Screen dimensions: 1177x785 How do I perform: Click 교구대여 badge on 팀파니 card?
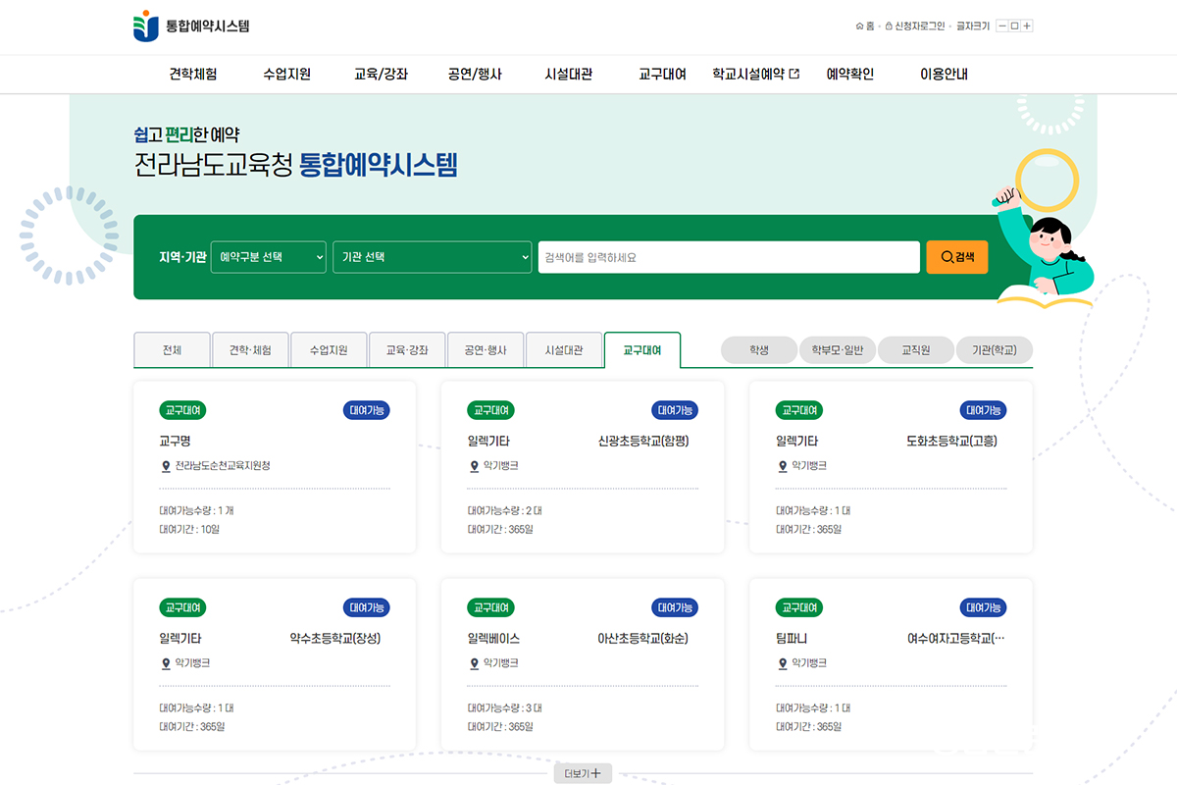point(799,607)
